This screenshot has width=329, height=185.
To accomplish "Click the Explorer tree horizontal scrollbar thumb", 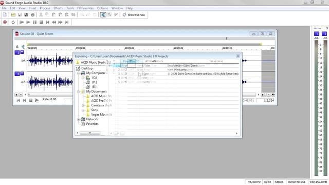I will pos(90,133).
